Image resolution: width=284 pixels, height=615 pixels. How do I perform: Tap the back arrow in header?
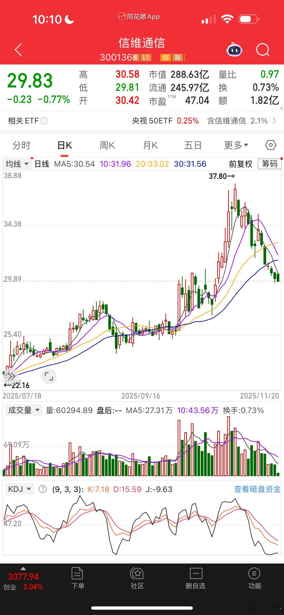coord(18,50)
